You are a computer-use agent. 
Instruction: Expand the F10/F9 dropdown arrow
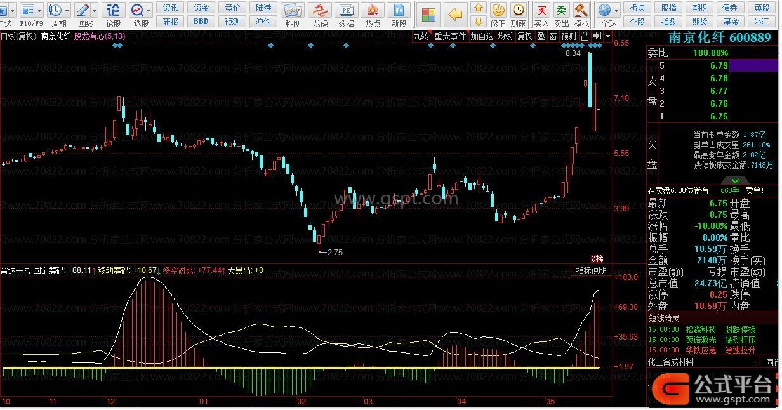pos(40,11)
